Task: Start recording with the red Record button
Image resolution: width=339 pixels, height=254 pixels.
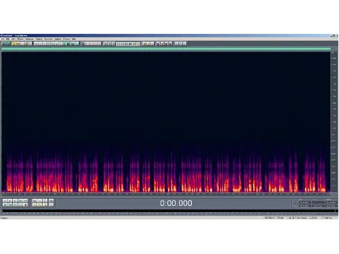Action: point(26,205)
